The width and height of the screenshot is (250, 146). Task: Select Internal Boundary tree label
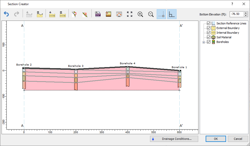[x=228, y=33]
